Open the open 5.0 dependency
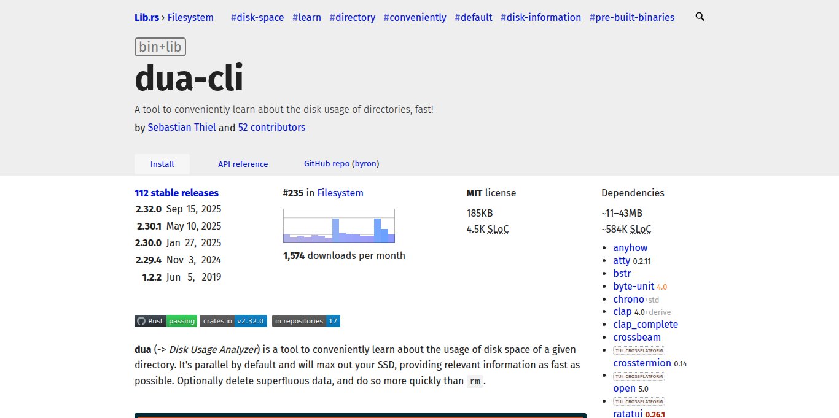 (x=624, y=389)
